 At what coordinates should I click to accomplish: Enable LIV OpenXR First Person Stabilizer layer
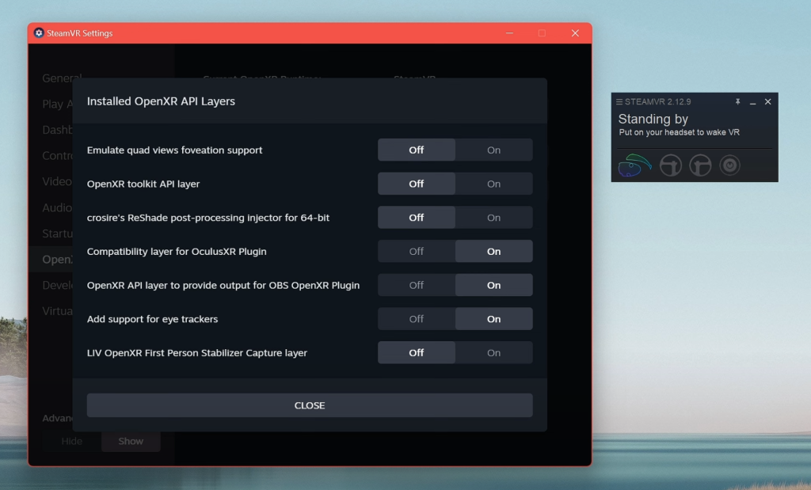(x=493, y=352)
